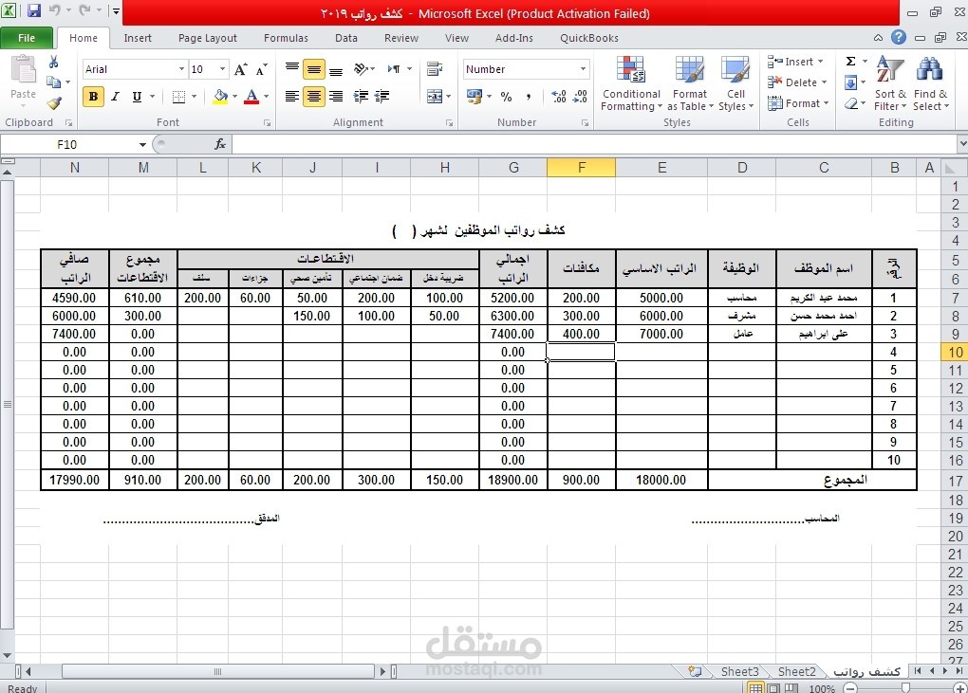Viewport: 968px width, 693px height.
Task: Select the Sheet2 tab
Action: (795, 671)
